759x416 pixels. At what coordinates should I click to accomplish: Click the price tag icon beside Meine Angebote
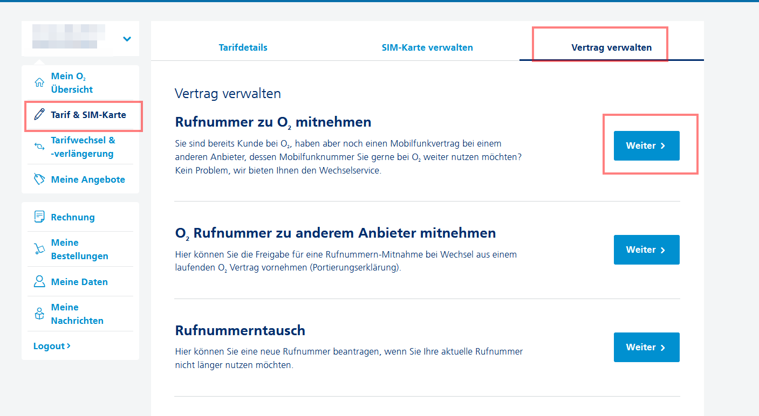(39, 179)
